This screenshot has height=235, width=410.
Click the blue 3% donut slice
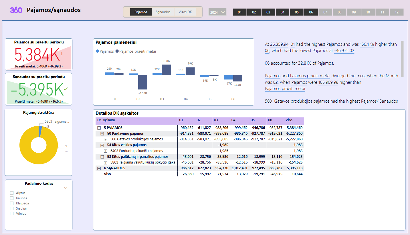40,131
